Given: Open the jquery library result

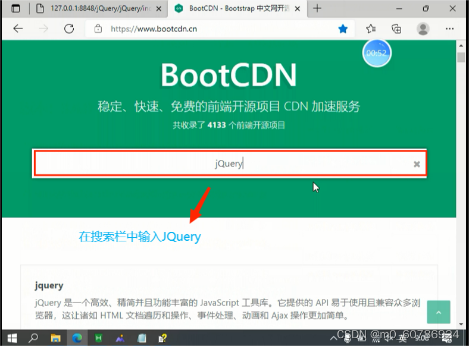Looking at the screenshot, I should [x=49, y=285].
